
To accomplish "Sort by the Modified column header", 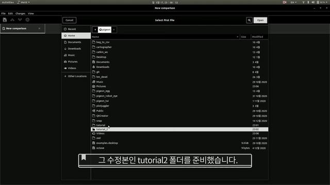I will (x=259, y=36).
